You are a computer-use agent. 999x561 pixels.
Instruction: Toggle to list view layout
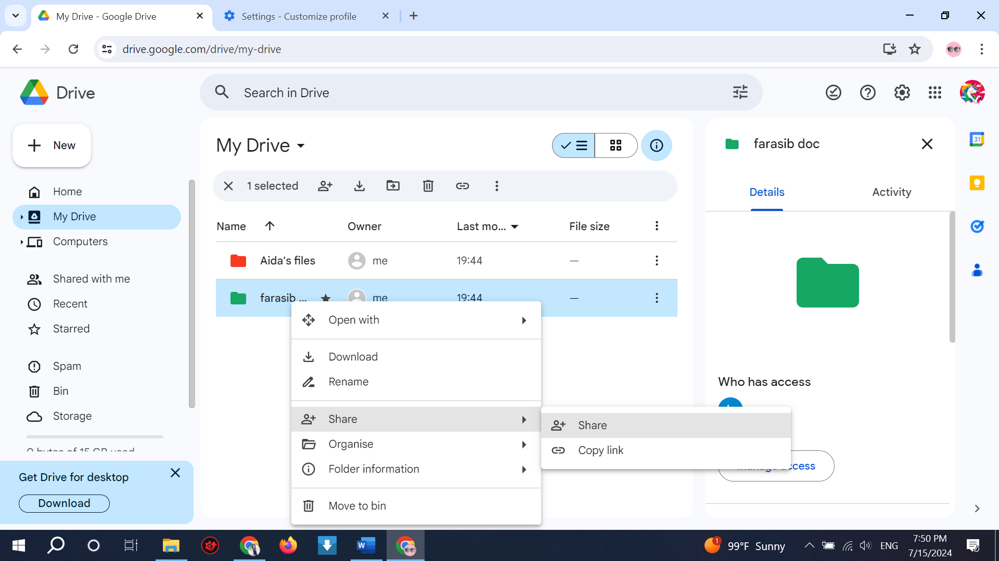(x=573, y=145)
